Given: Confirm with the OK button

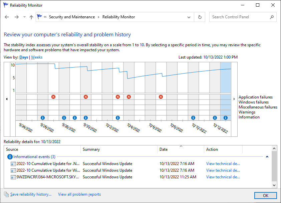Looking at the screenshot, I should point(266,195).
